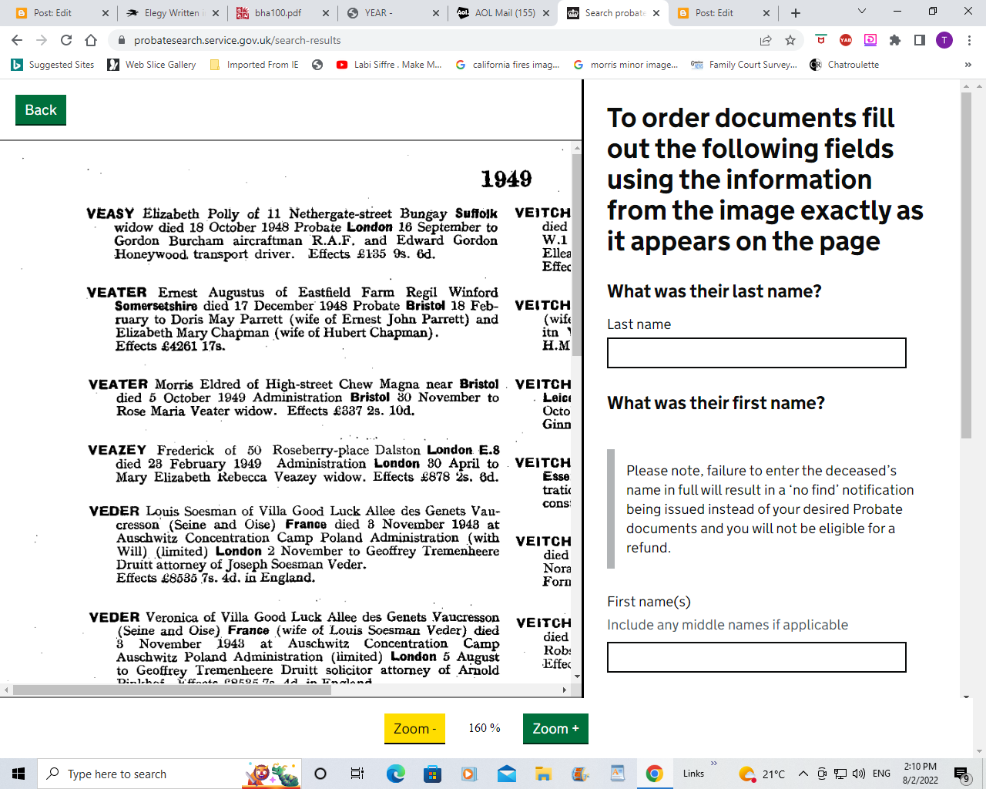This screenshot has height=789, width=986.
Task: Switch to the bha100.pdf tab
Action: tap(283, 13)
